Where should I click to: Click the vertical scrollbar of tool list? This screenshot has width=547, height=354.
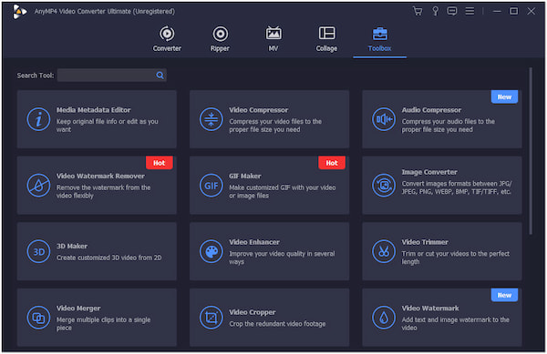(x=531, y=151)
